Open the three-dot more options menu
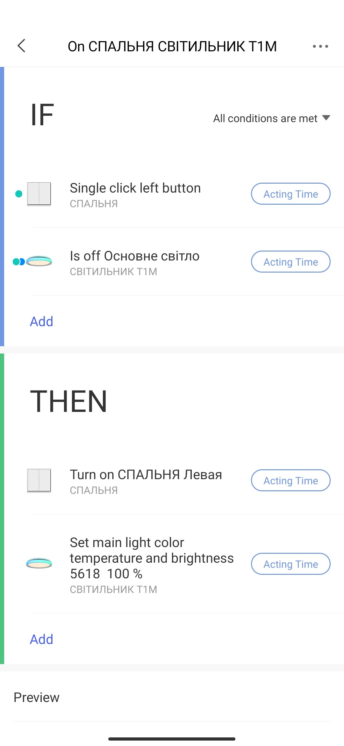Screen dimensions: 344x746 320,46
